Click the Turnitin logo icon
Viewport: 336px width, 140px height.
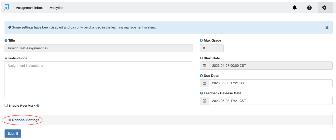pos(7,7)
